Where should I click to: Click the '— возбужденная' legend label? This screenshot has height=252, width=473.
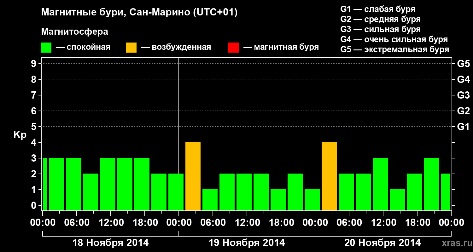coord(176,47)
